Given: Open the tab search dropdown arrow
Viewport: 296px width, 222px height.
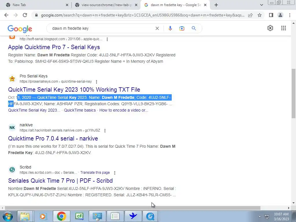Looking at the screenshot, I should click(x=261, y=5).
